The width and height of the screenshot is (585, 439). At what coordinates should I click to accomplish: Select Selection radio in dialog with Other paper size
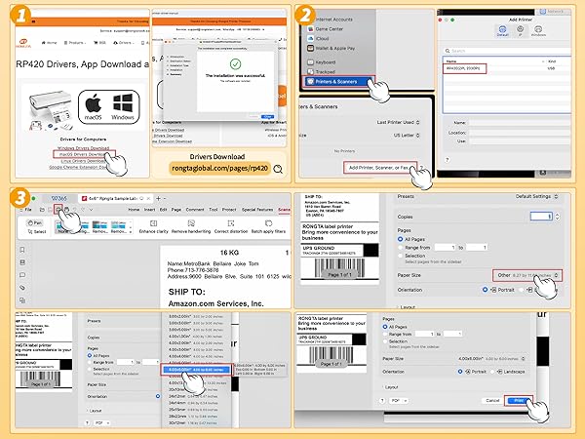[x=401, y=256]
